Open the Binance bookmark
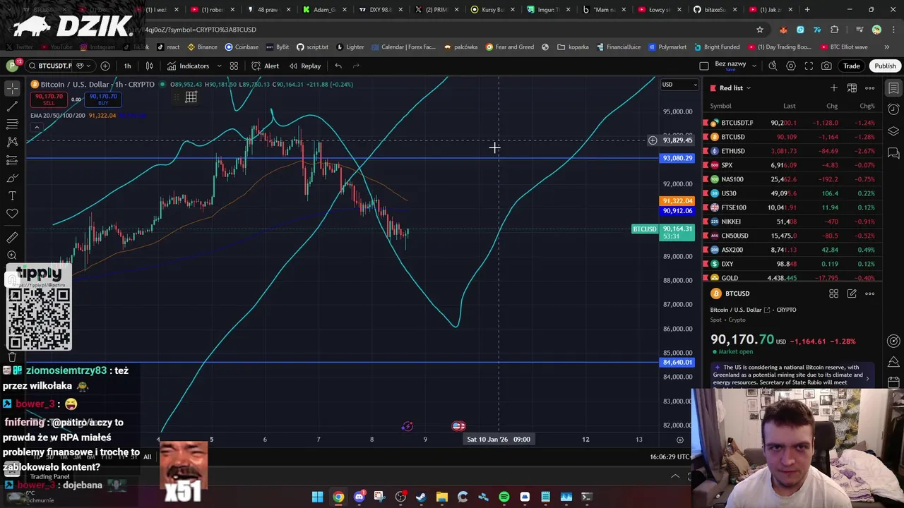This screenshot has height=508, width=904. click(x=202, y=47)
